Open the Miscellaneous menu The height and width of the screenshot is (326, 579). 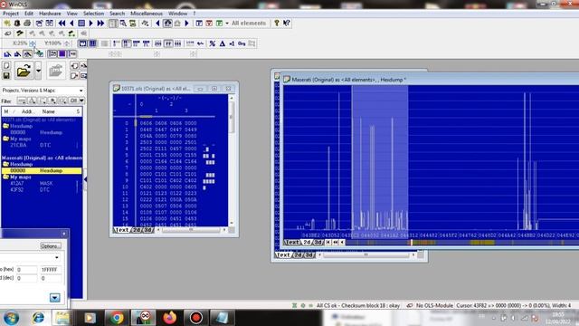pyautogui.click(x=147, y=14)
